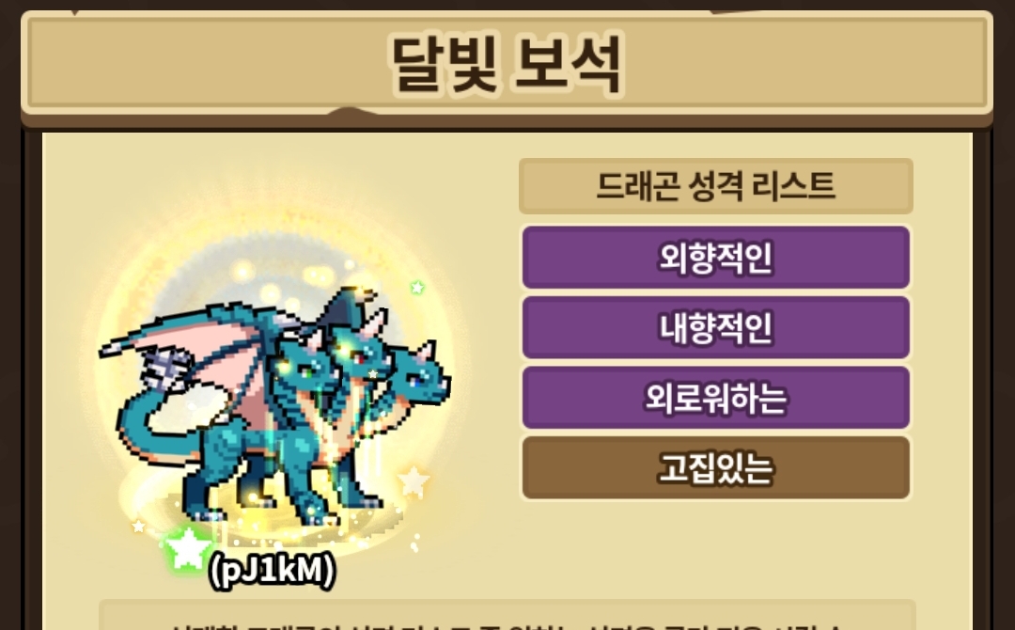
Task: Choose the 내향적인 personality option
Action: (716, 327)
